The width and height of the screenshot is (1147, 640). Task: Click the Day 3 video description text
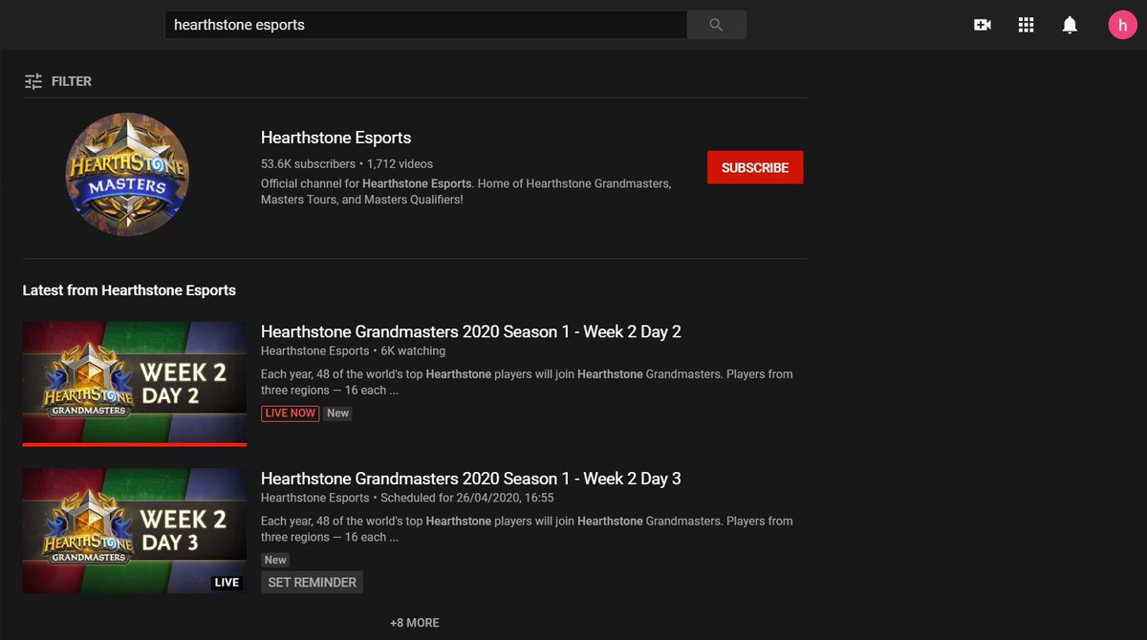527,529
